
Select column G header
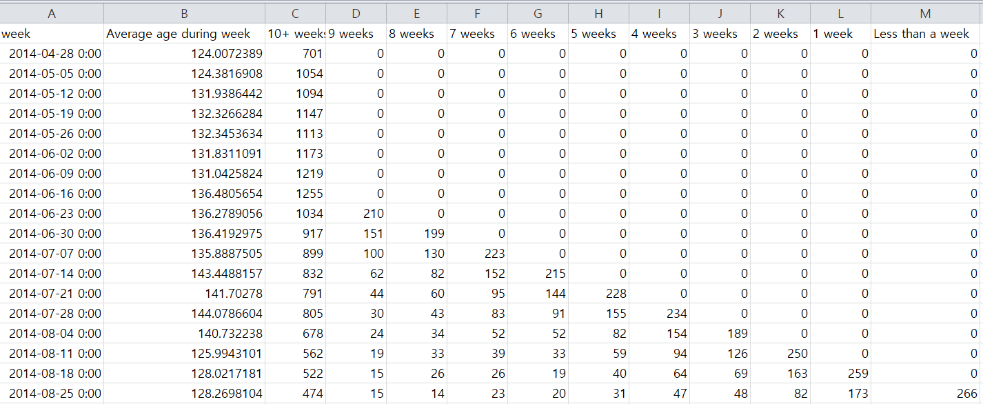(x=538, y=13)
